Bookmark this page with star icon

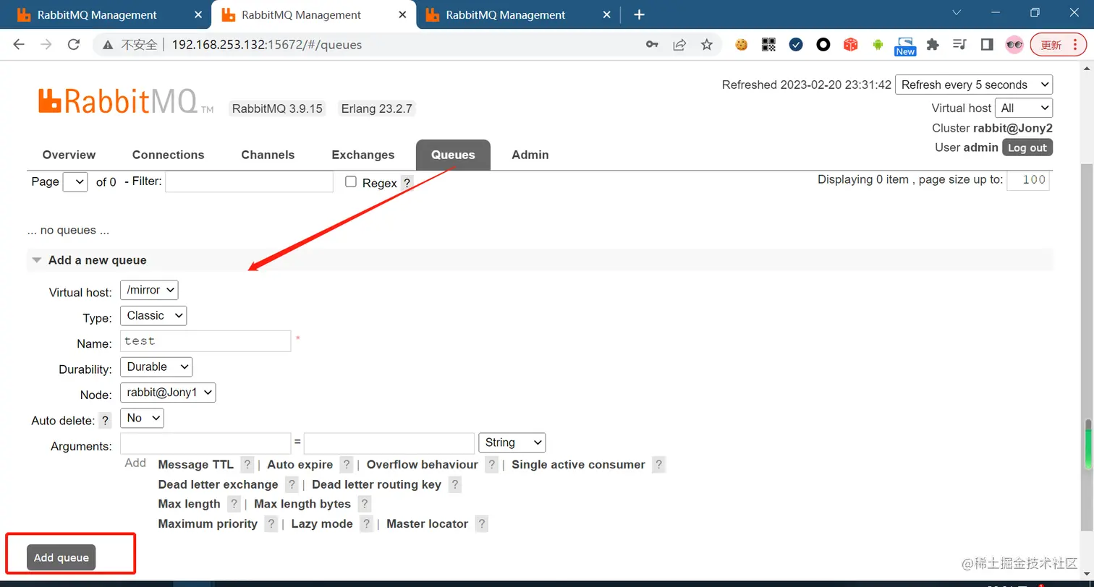tap(707, 45)
